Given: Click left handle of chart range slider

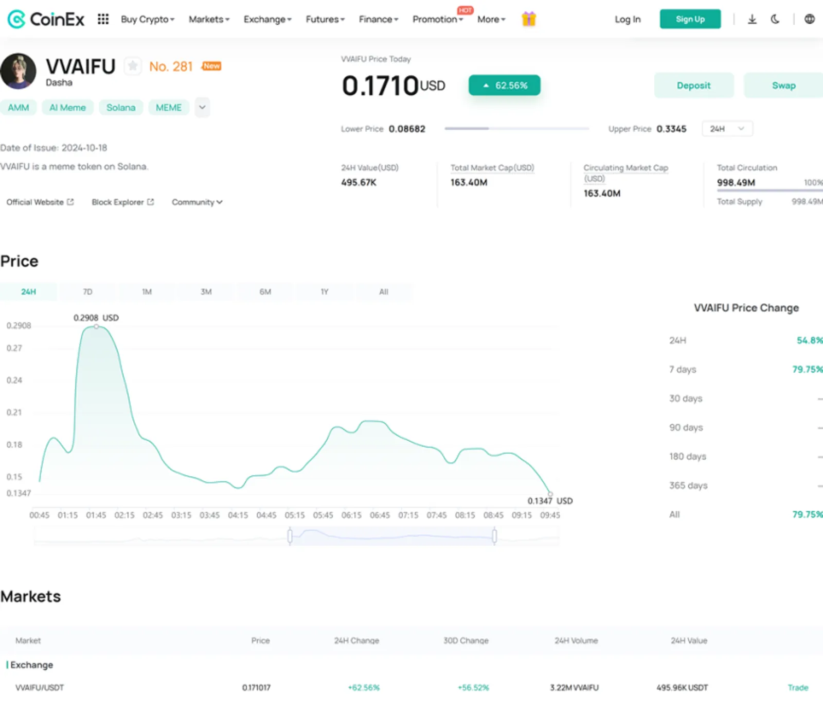Looking at the screenshot, I should [290, 536].
